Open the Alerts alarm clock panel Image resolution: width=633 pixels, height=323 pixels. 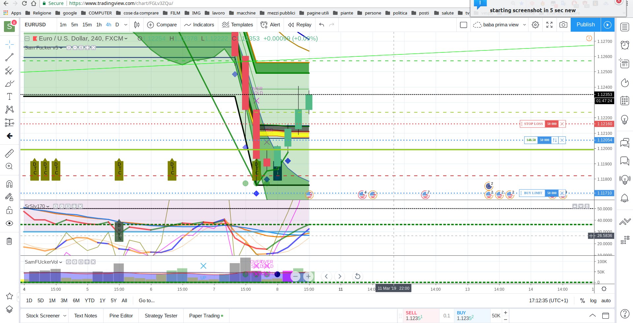(625, 45)
